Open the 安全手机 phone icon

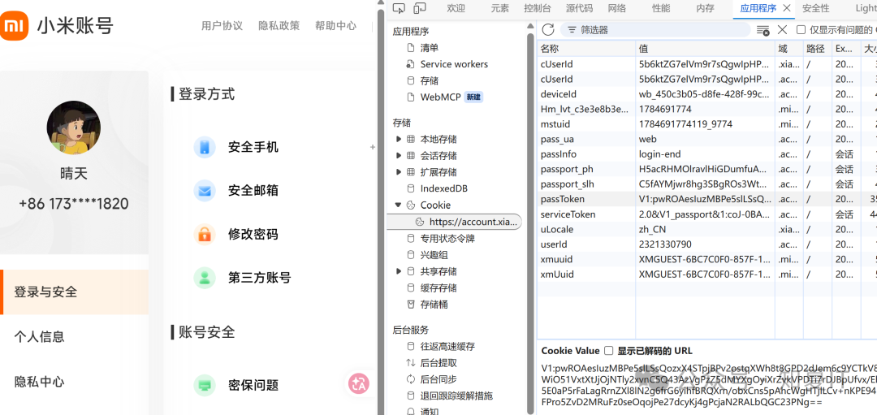point(205,147)
